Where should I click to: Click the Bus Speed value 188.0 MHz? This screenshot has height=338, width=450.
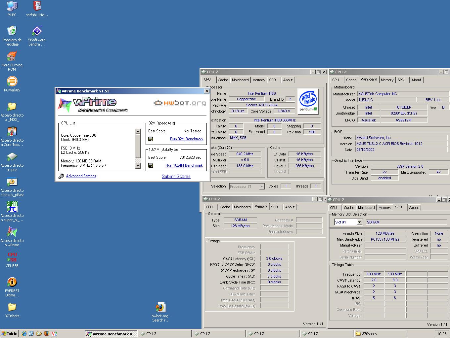(245, 166)
